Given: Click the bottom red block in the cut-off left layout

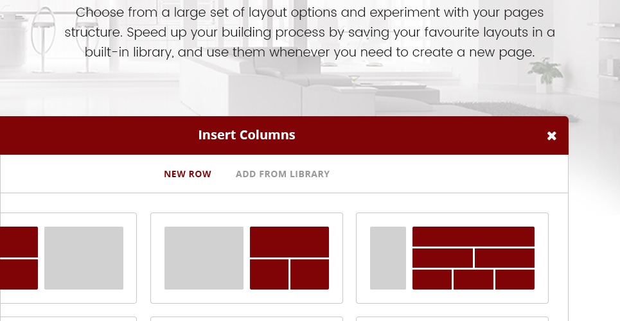Looking at the screenshot, I should click(x=19, y=274).
